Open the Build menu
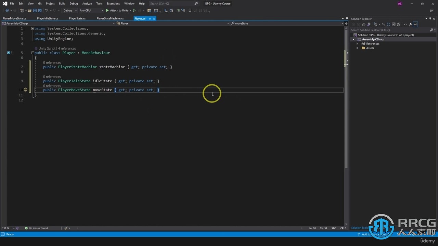The image size is (438, 246). (62, 3)
